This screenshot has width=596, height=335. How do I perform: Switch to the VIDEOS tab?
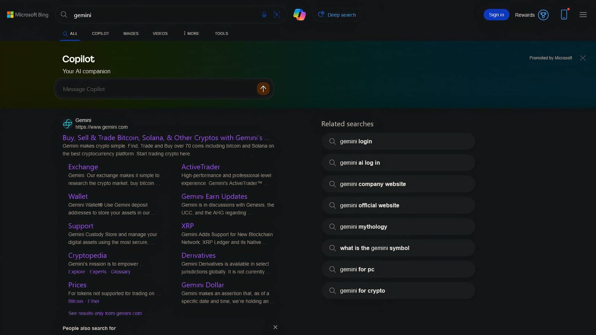(x=160, y=33)
